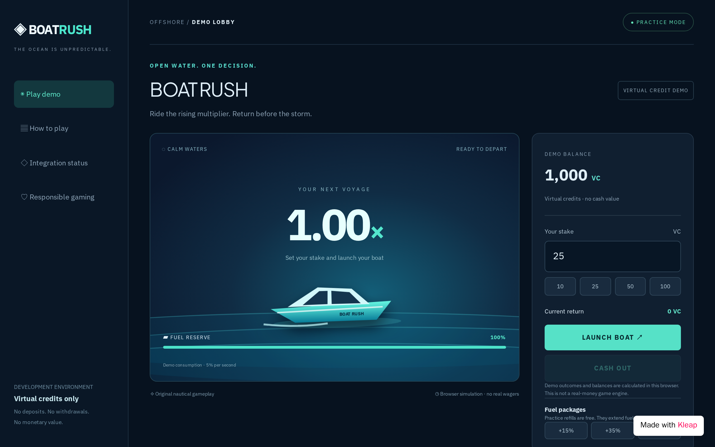Focus the Your stake input field

click(x=612, y=256)
